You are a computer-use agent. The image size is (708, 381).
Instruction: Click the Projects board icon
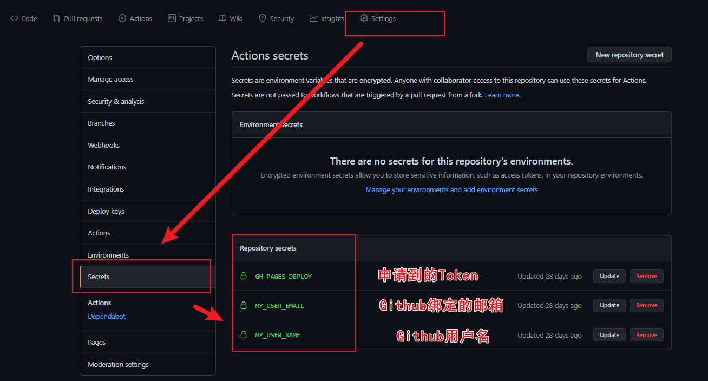click(x=172, y=18)
